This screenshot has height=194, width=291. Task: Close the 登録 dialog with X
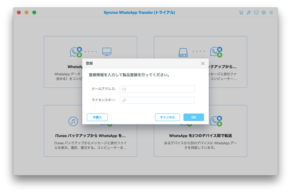[x=203, y=63]
